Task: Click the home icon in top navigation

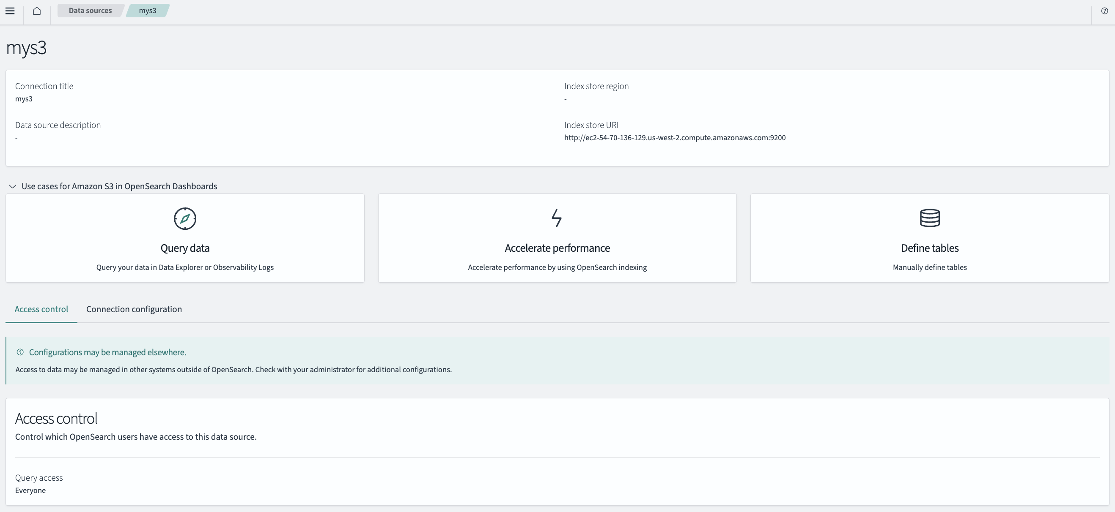Action: point(36,10)
